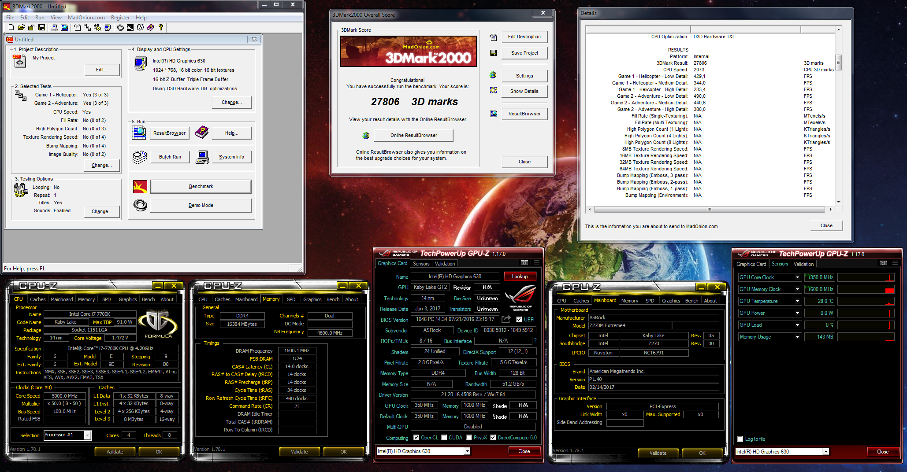Screen dimensions: 907x472
Task: Open the Run menu in 3DMark2000
Action: [40, 18]
